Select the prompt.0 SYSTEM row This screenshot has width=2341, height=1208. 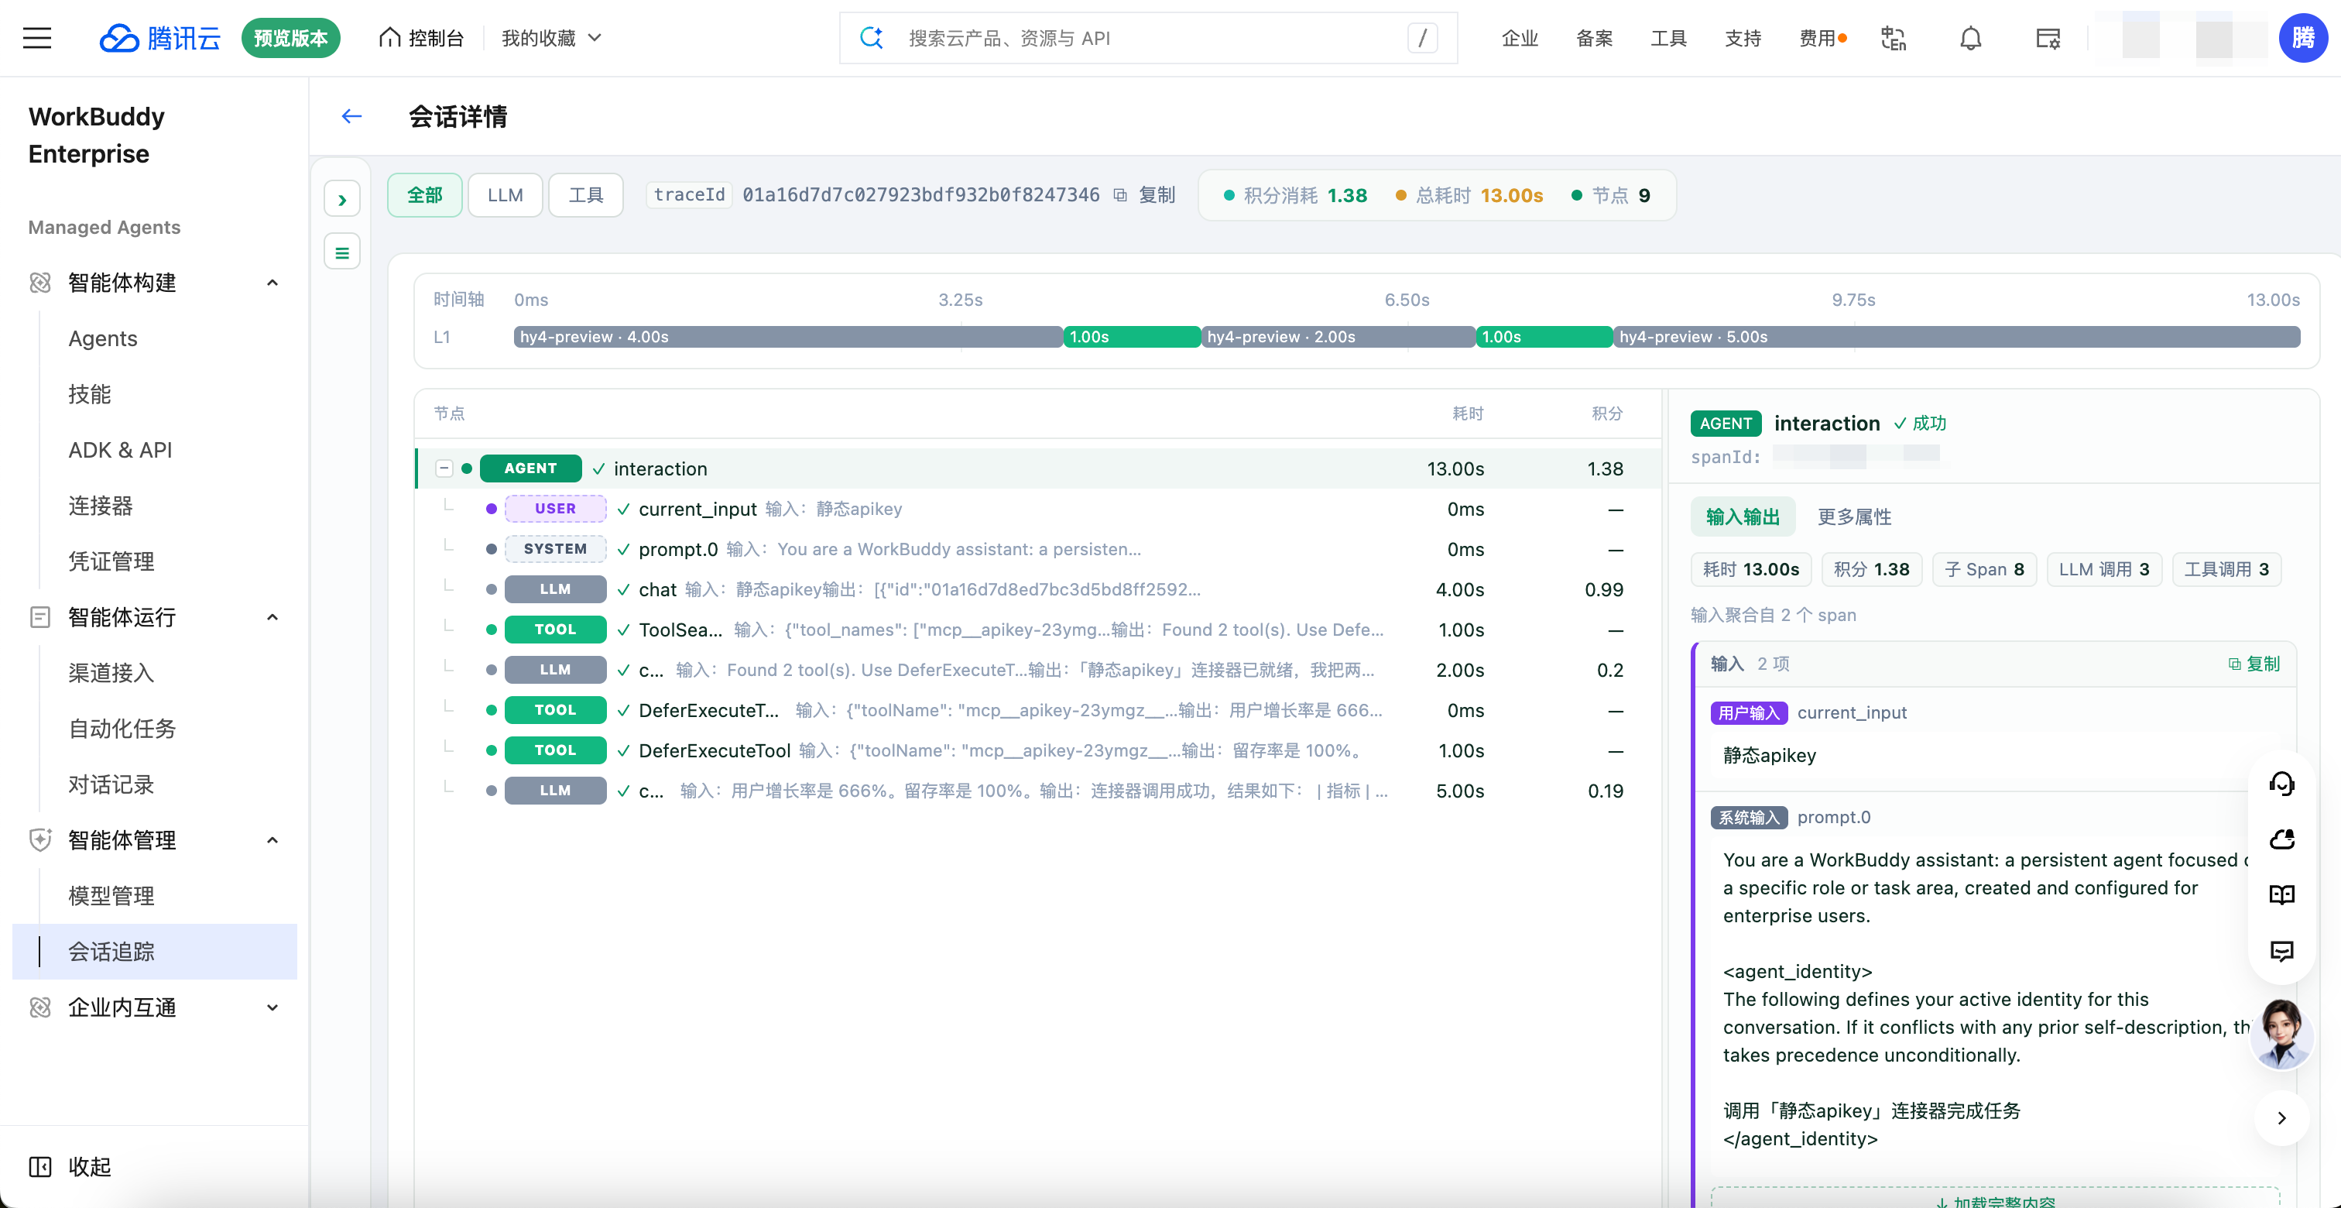(1038, 549)
